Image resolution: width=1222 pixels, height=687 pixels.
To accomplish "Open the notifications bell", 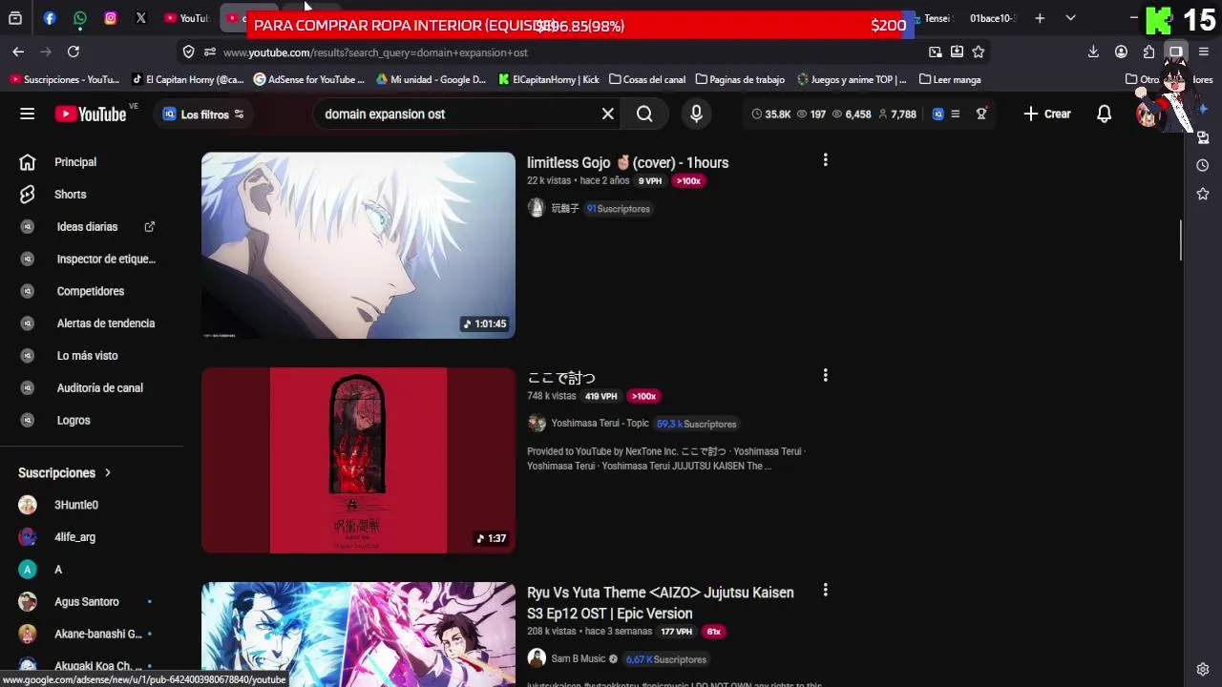I will click(1104, 114).
